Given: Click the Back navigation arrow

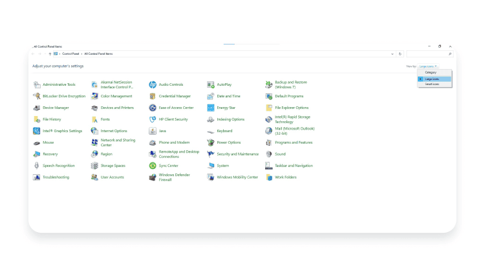Looking at the screenshot, I should [33, 54].
